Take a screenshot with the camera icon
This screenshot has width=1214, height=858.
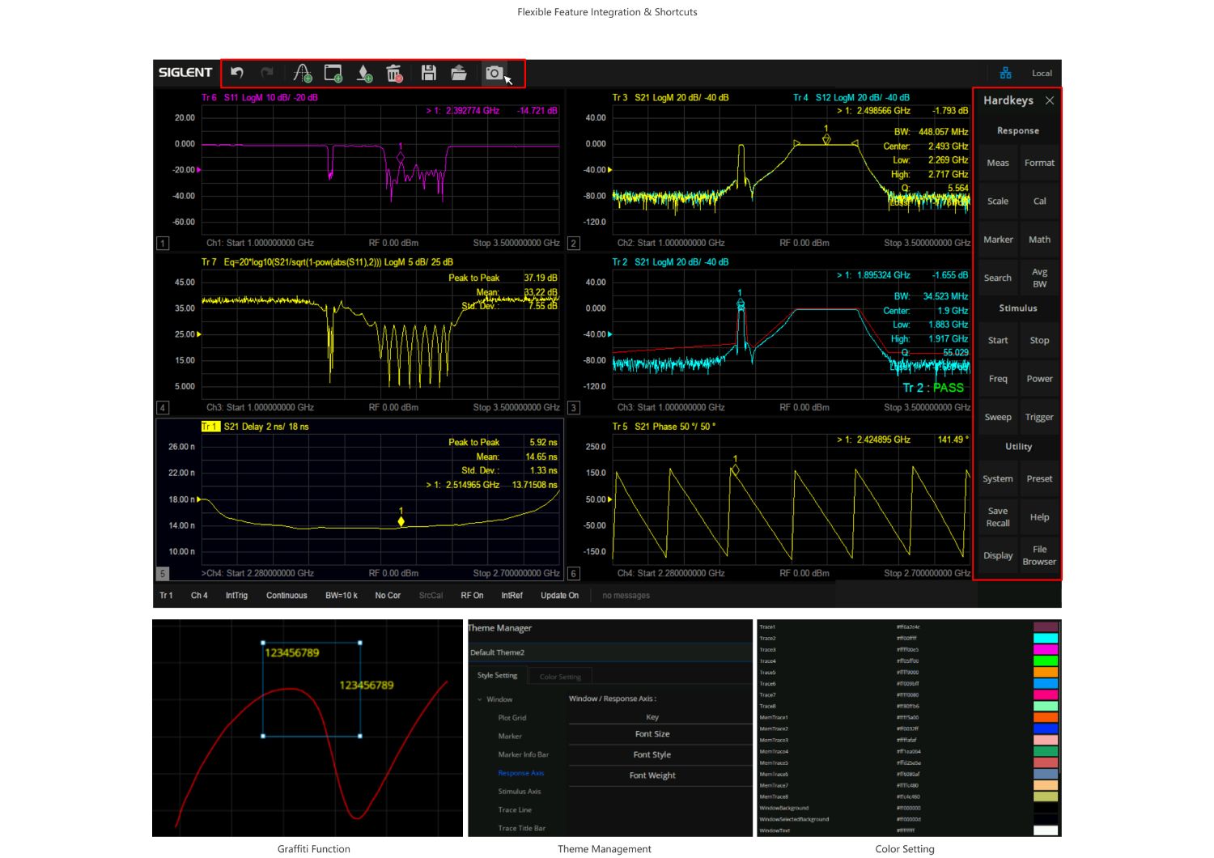(493, 73)
